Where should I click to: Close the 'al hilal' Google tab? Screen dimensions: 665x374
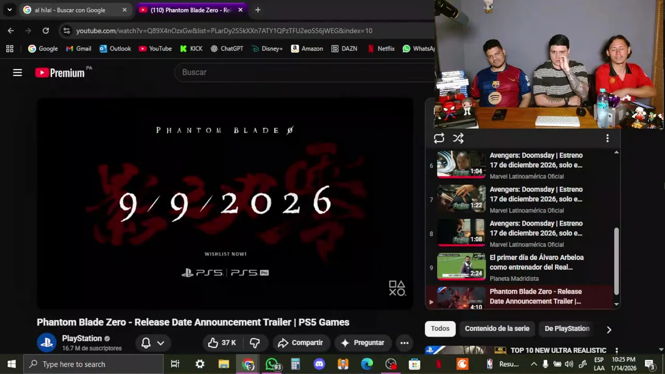pos(125,10)
